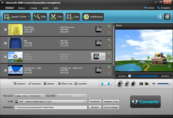This screenshot has height=118, width=173.
Task: Open the Edition menu
Action: coord(22,8)
